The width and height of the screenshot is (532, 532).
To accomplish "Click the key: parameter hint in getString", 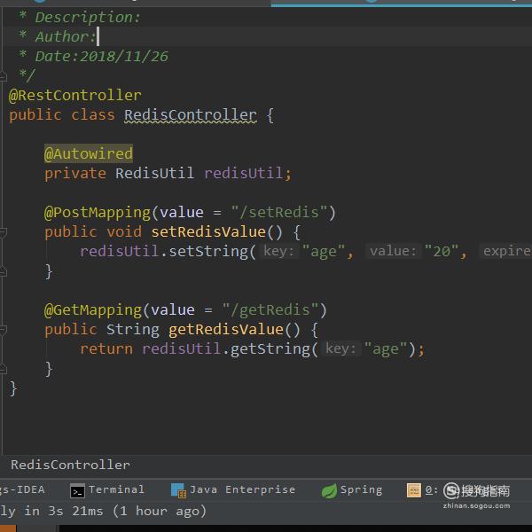I will 340,348.
